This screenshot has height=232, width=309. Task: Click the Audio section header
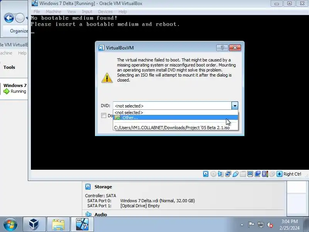[101, 215]
